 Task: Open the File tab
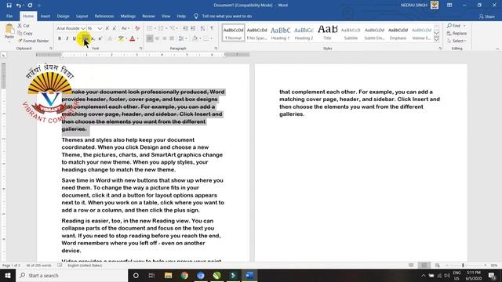(9, 16)
